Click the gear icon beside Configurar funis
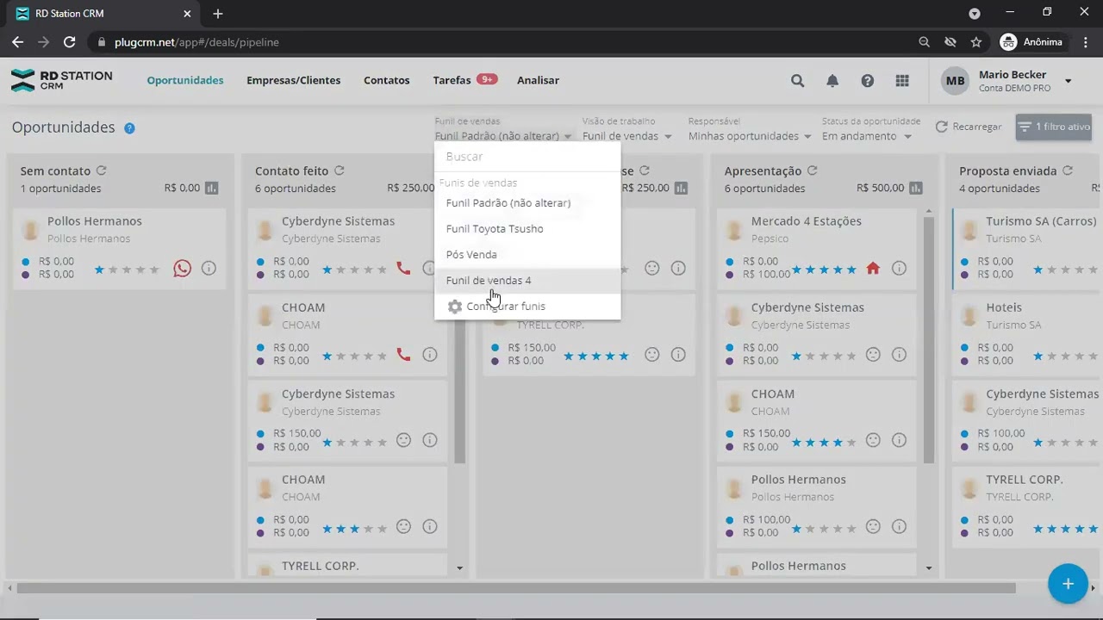Image resolution: width=1103 pixels, height=620 pixels. pyautogui.click(x=455, y=307)
